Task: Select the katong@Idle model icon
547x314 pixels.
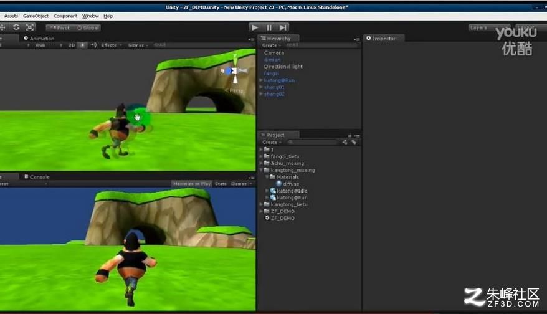Action: point(273,191)
